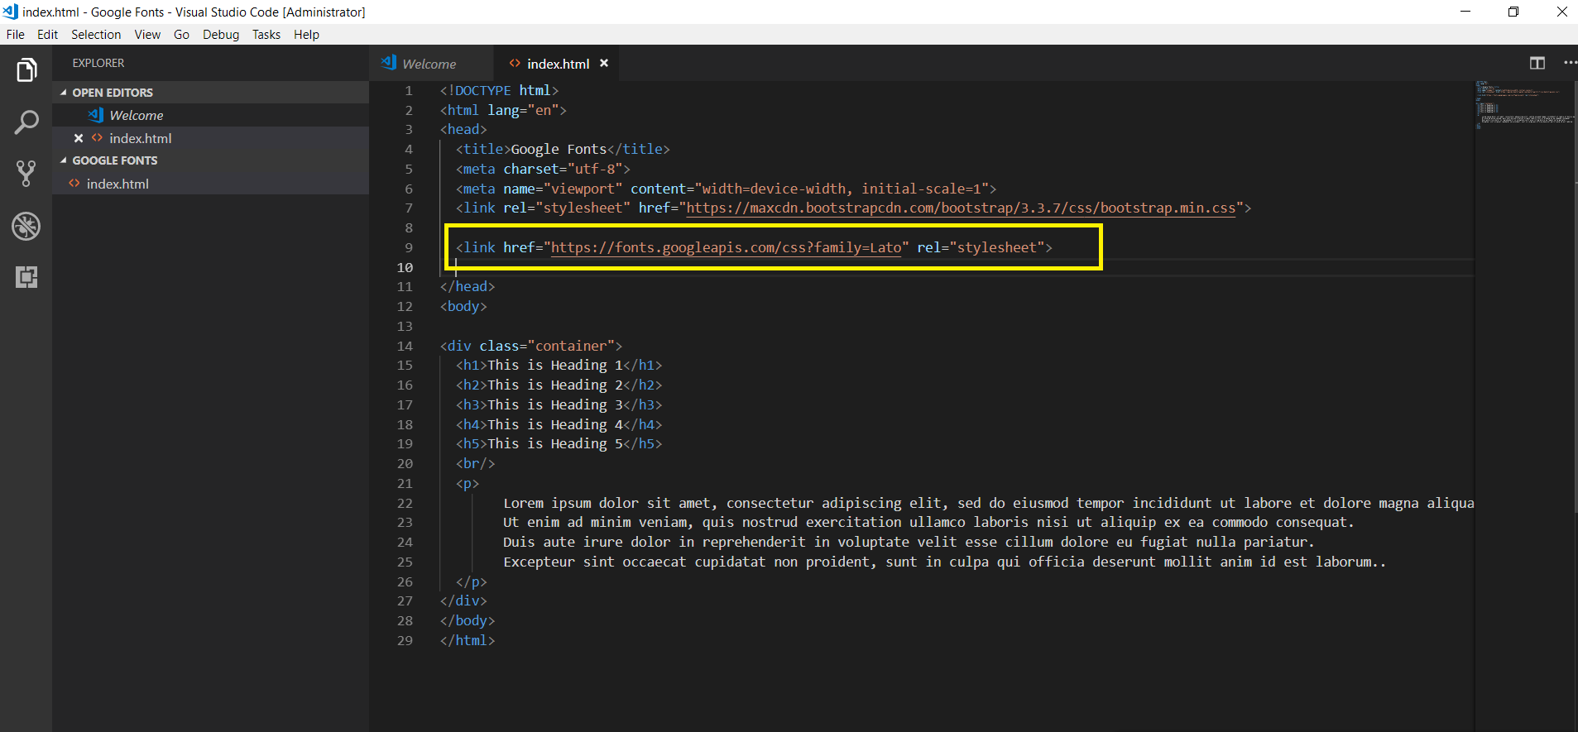Click the 'This is Heading 3' text
Viewport: 1578px width, 732px height.
coord(555,404)
